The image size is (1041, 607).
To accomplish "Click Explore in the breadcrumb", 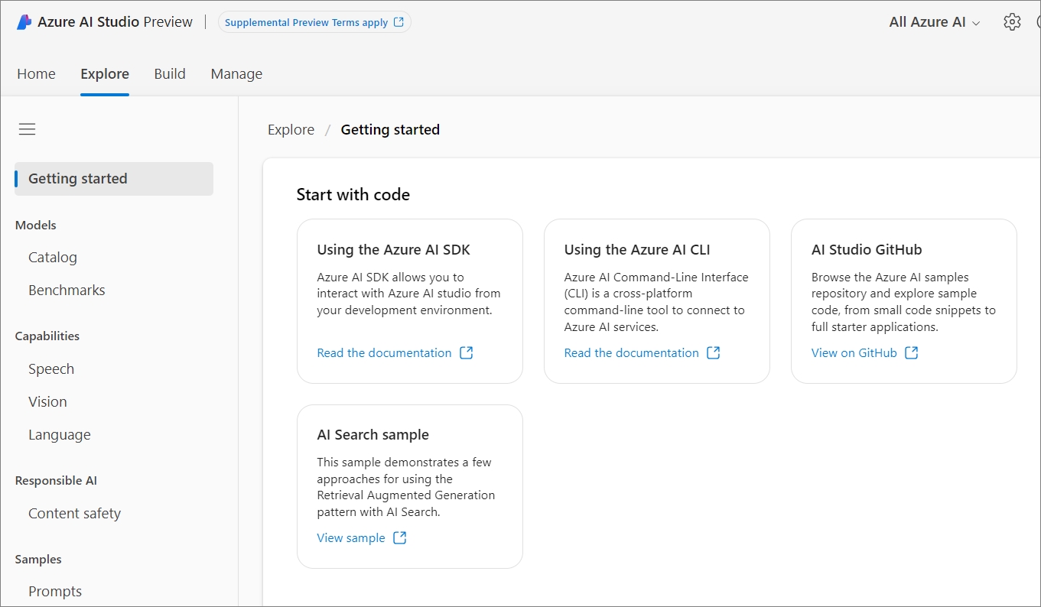I will pyautogui.click(x=291, y=130).
